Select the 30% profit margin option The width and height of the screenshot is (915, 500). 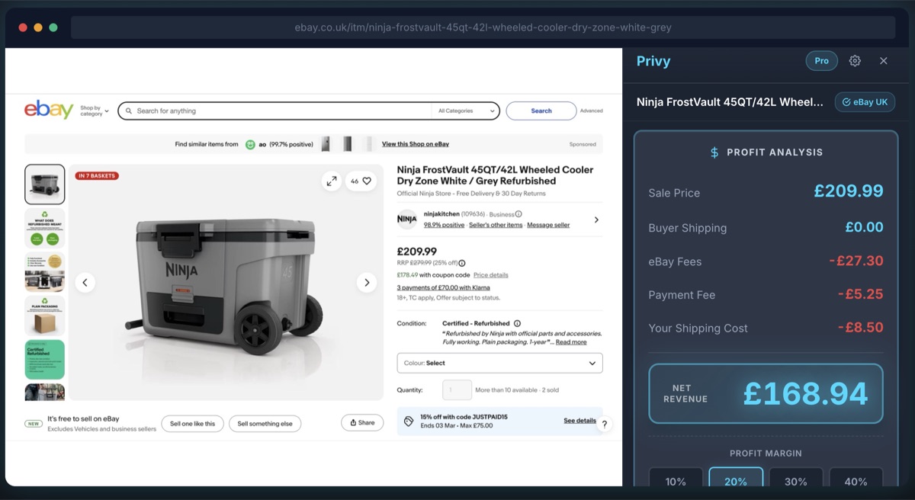tap(796, 481)
